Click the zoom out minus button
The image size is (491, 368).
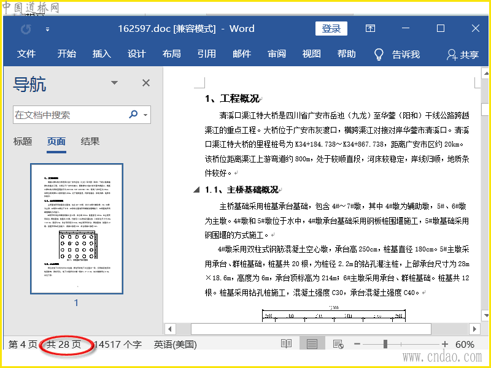pyautogui.click(x=357, y=344)
